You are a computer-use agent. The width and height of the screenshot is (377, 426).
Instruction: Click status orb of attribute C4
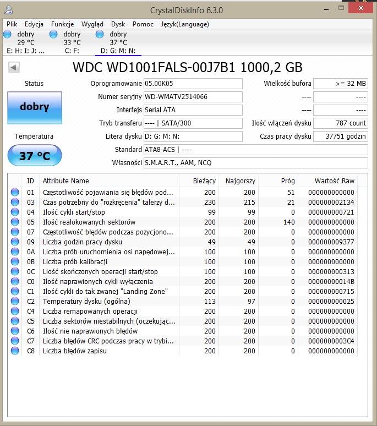15,311
